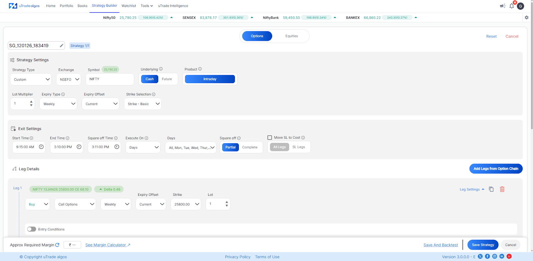Enable Move SL to Cost checkbox
Viewport: 533px width, 261px height.
coord(270,138)
